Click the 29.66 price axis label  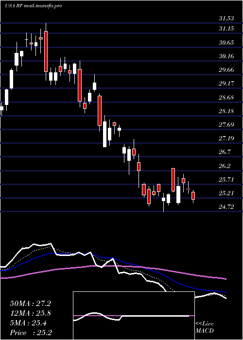[226, 70]
